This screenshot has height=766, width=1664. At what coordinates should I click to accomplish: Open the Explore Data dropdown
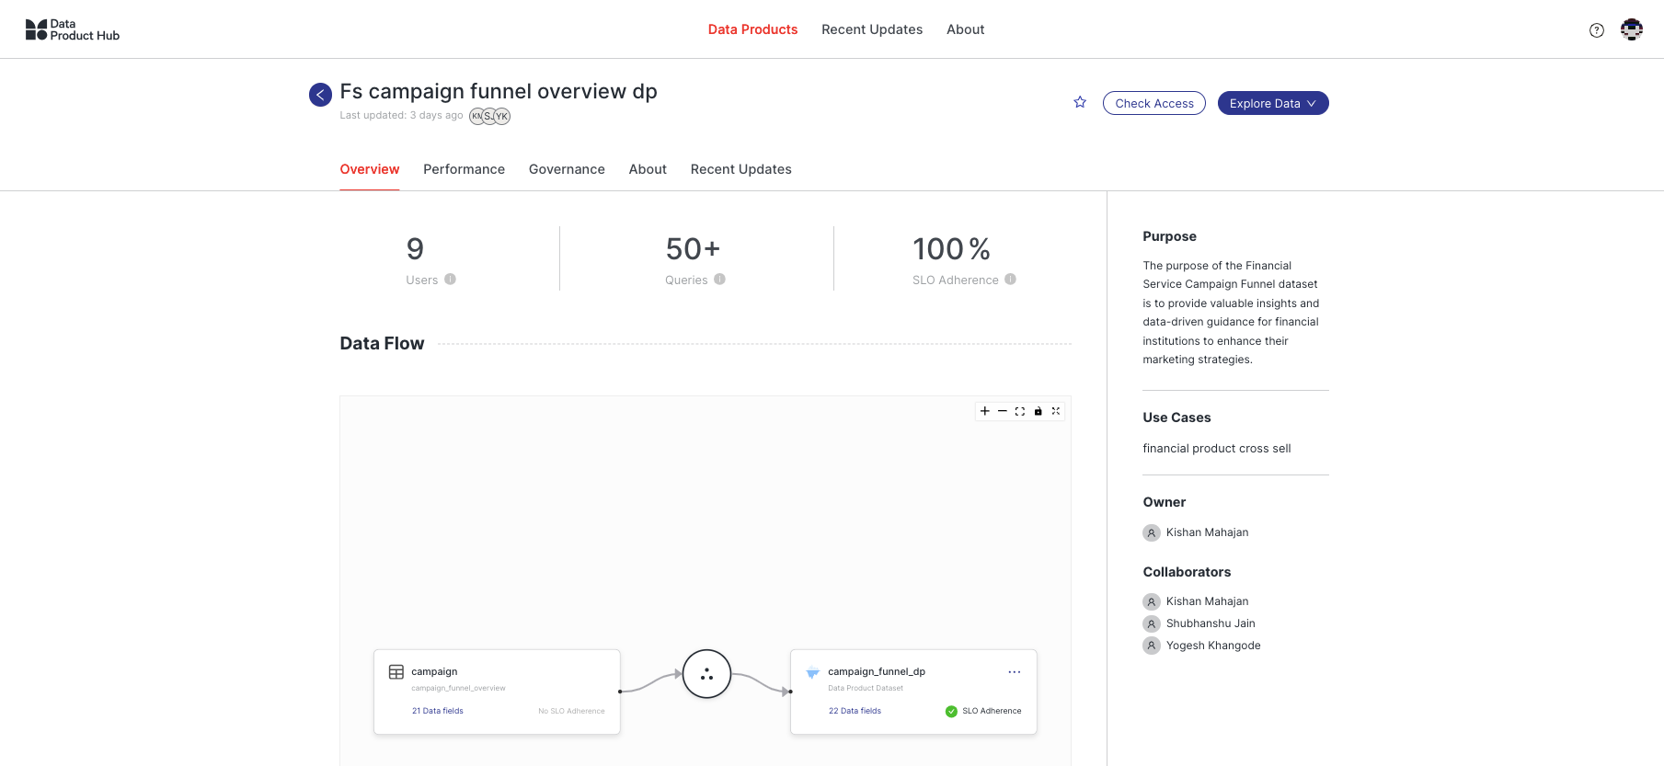[1273, 103]
